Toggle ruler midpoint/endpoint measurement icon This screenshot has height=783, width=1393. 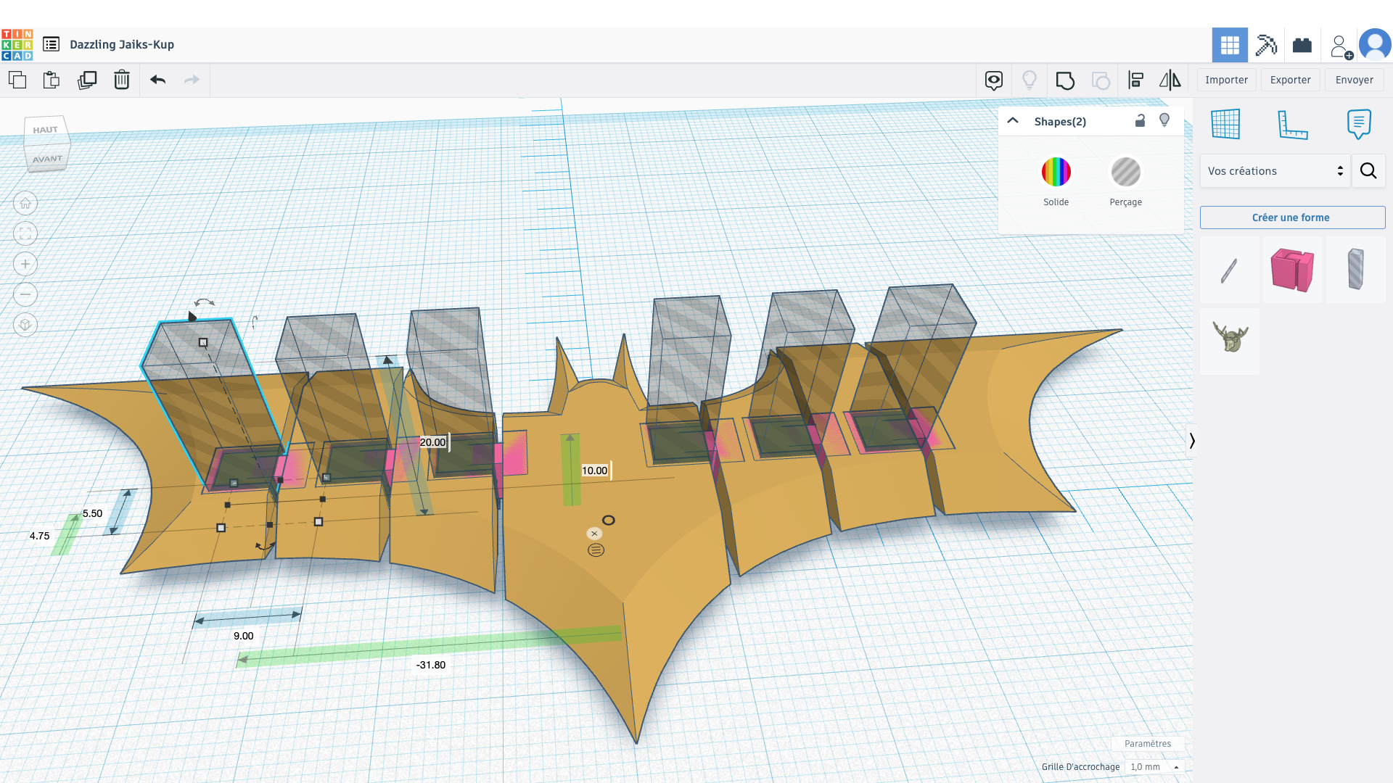click(596, 550)
